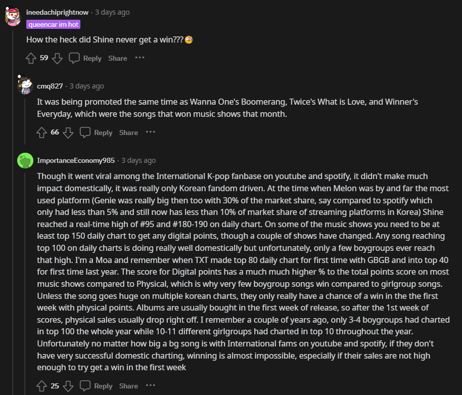Downvote cmq827's comment
Screen dimensions: 462x395
pyautogui.click(x=68, y=133)
